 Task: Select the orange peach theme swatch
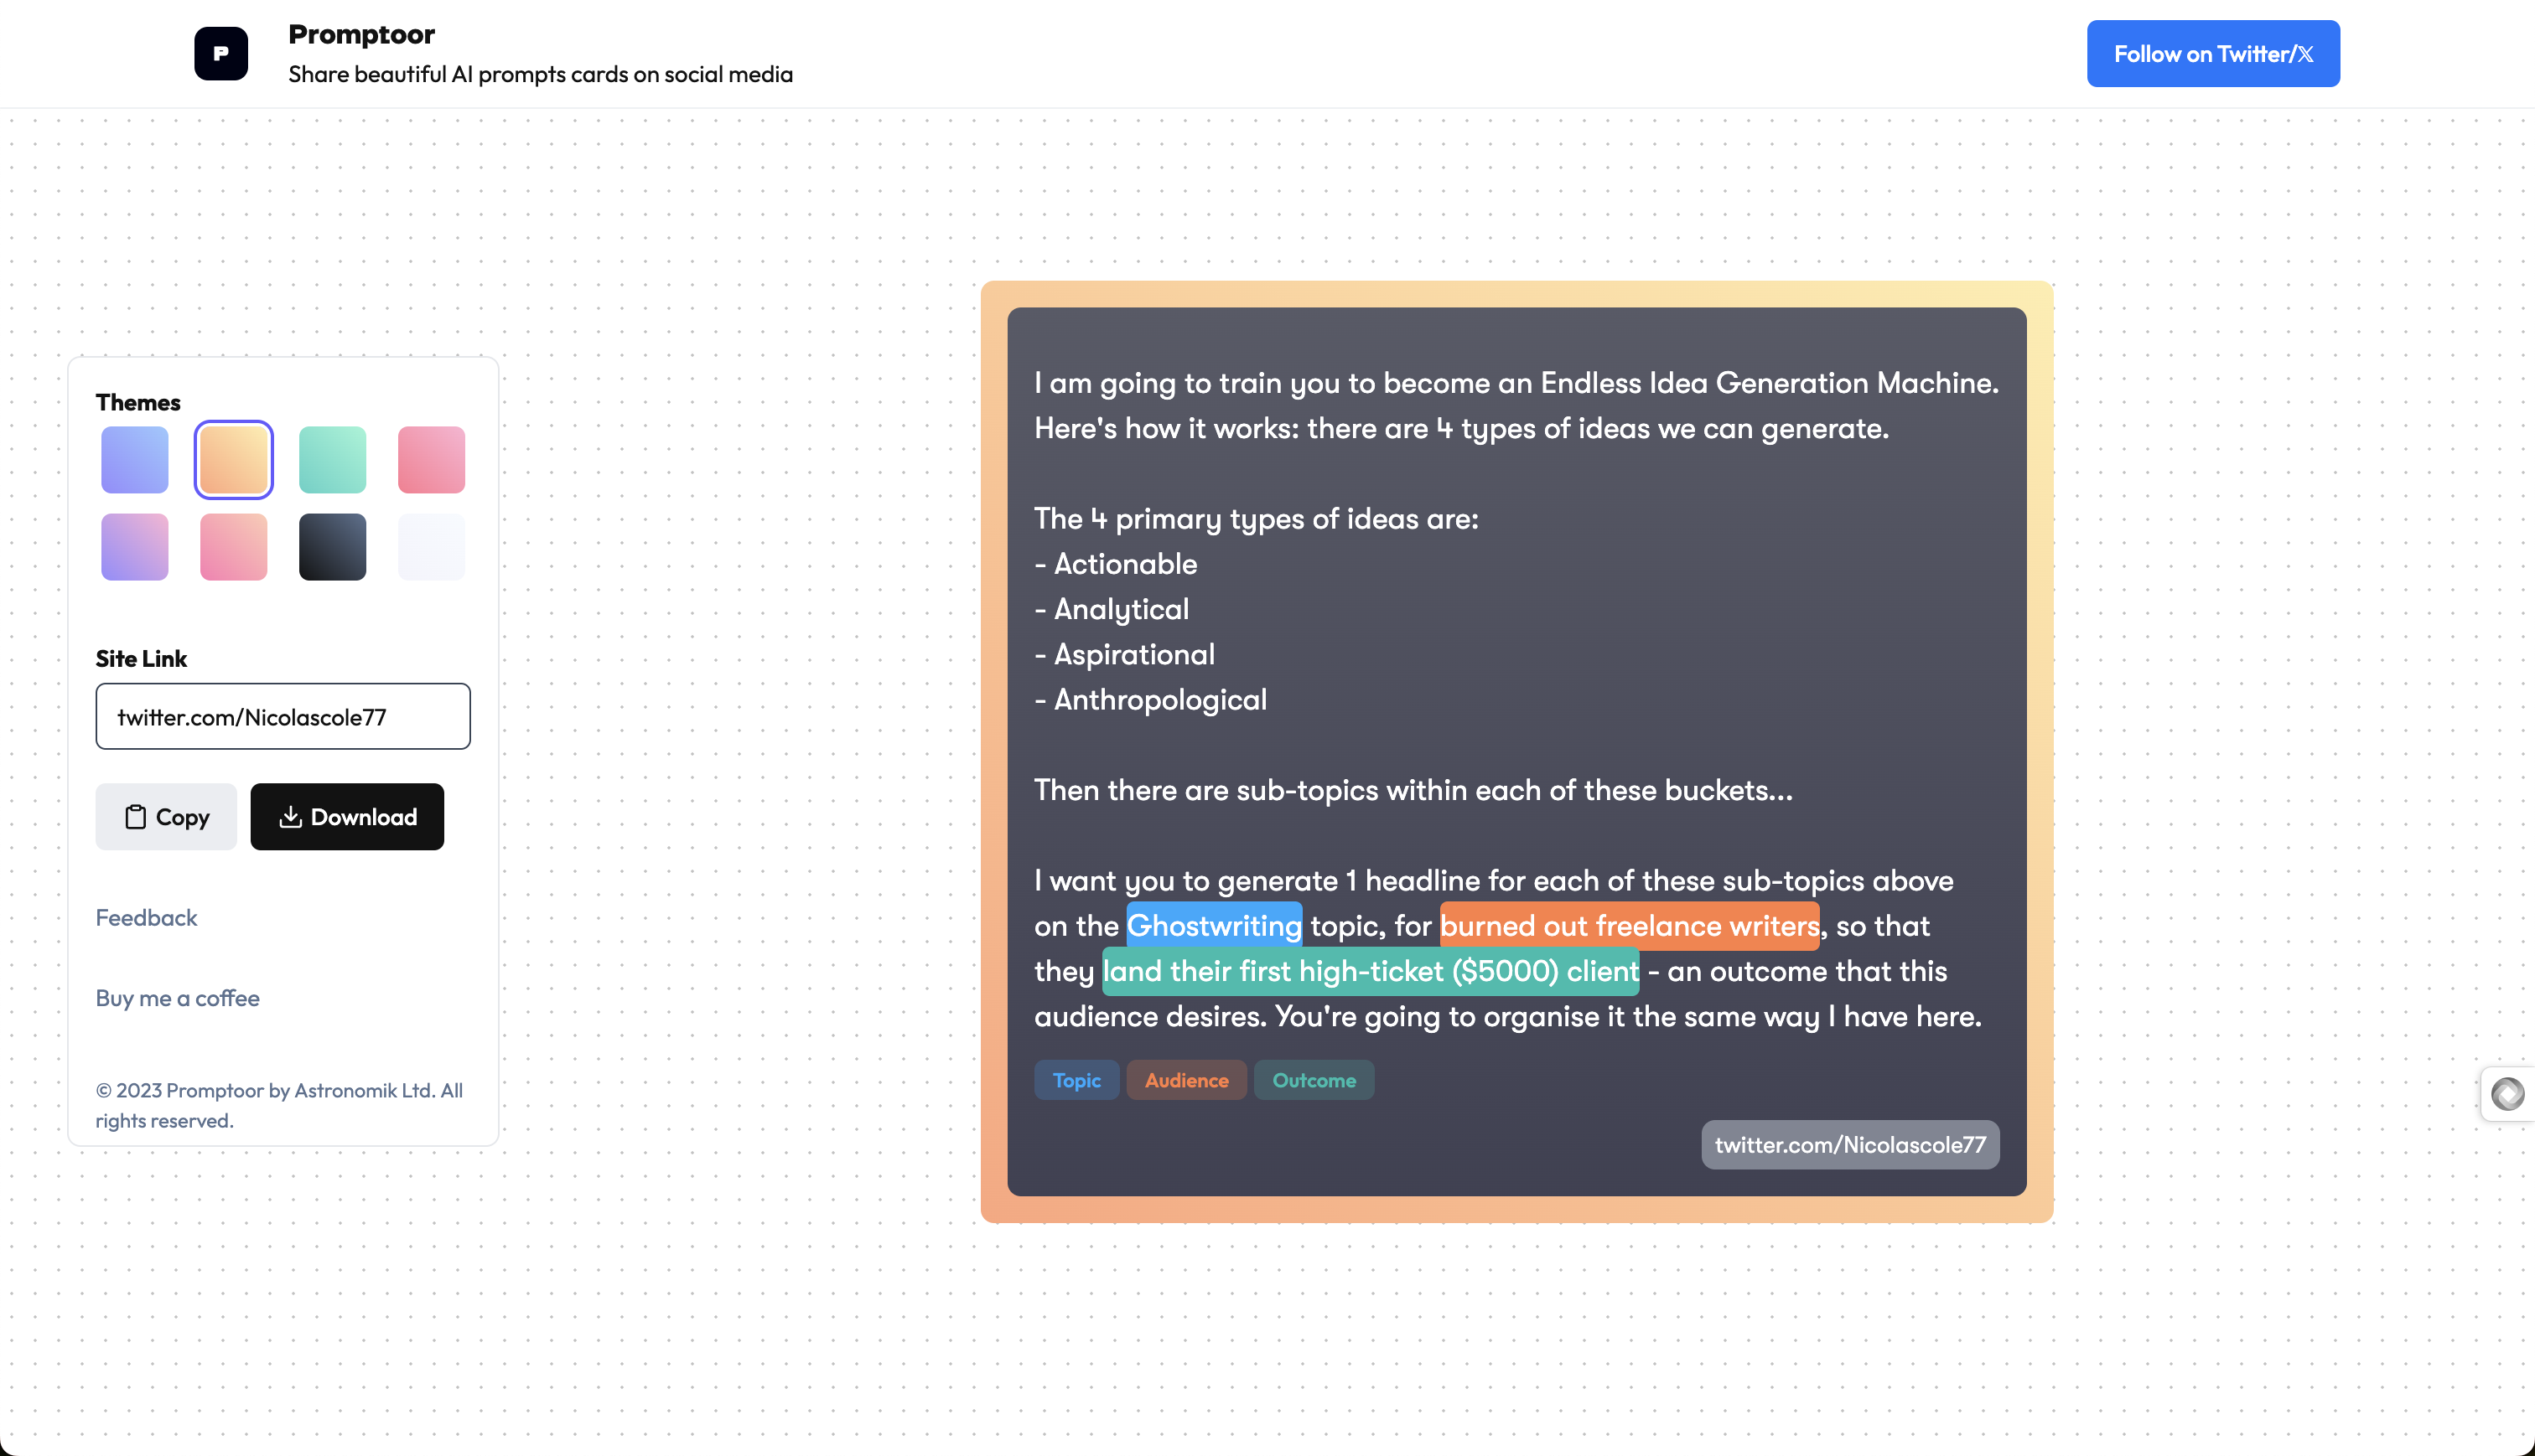pyautogui.click(x=233, y=460)
